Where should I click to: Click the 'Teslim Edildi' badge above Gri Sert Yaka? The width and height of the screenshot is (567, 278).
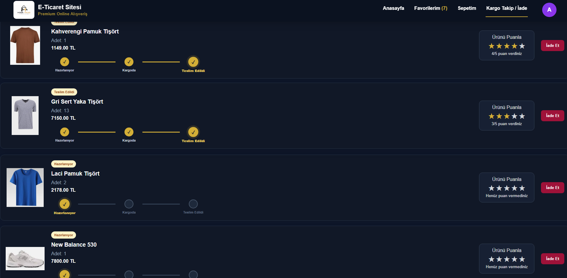pyautogui.click(x=64, y=92)
